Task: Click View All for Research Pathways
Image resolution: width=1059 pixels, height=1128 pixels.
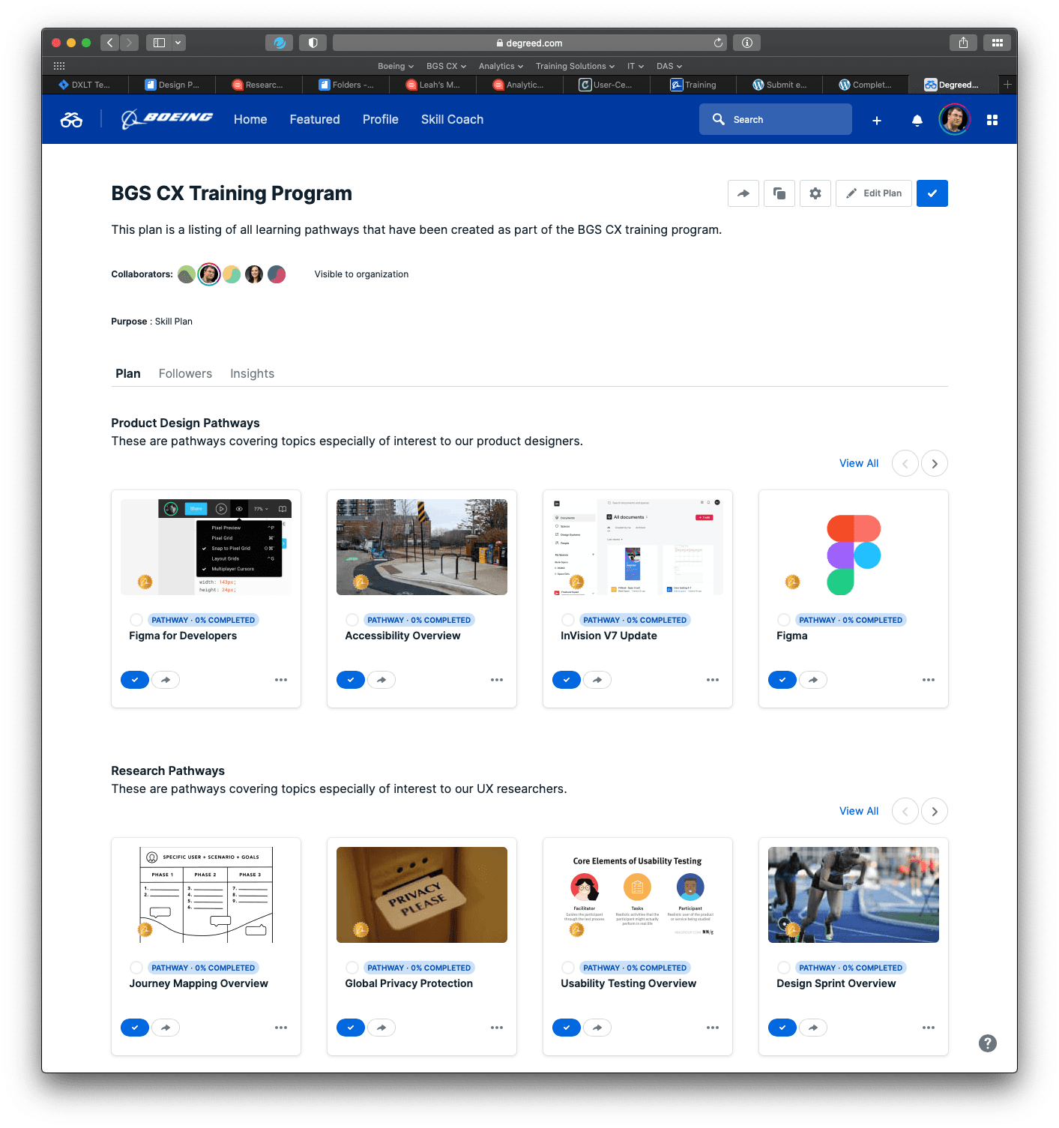Action: point(858,811)
